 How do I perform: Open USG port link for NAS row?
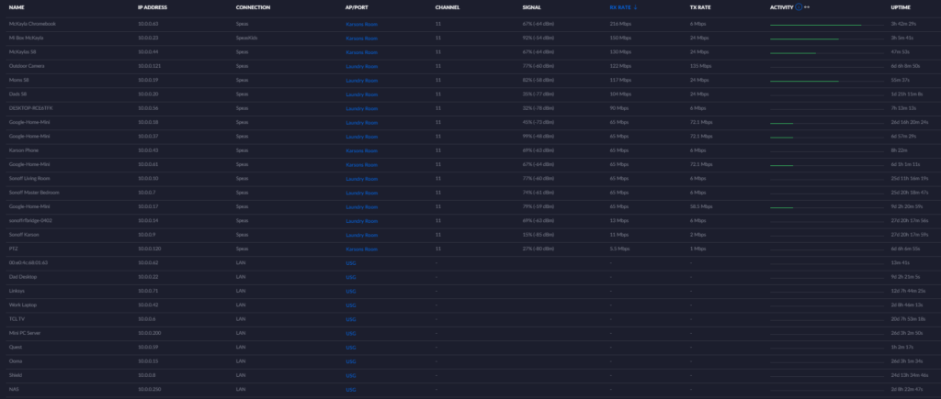pos(351,390)
